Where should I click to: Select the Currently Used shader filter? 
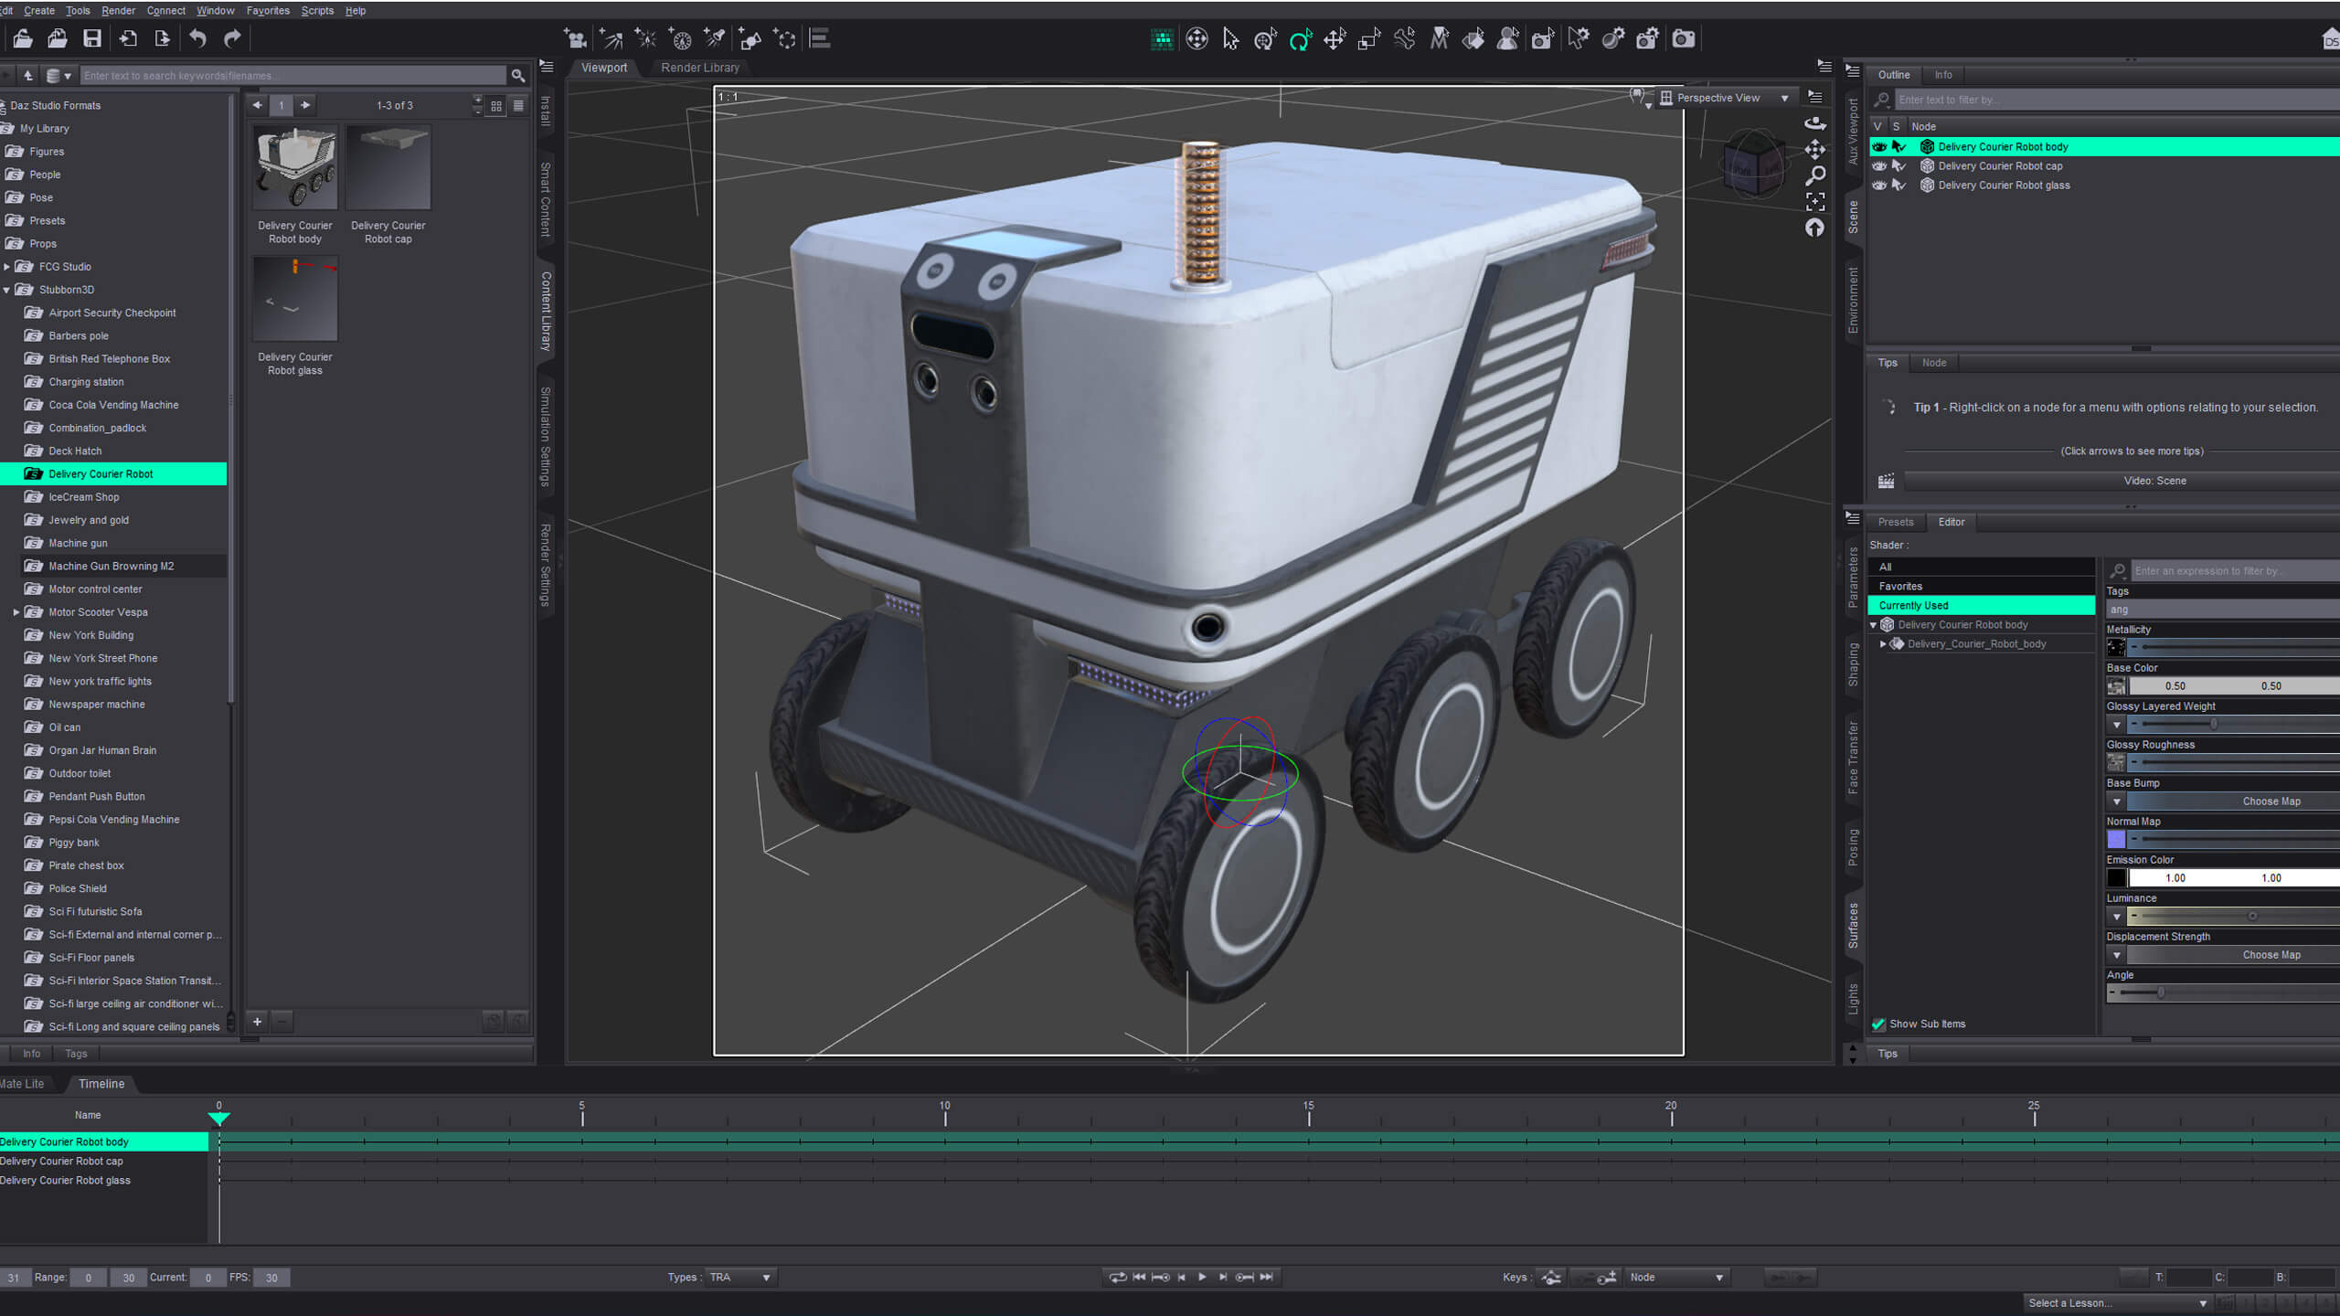pos(1981,605)
